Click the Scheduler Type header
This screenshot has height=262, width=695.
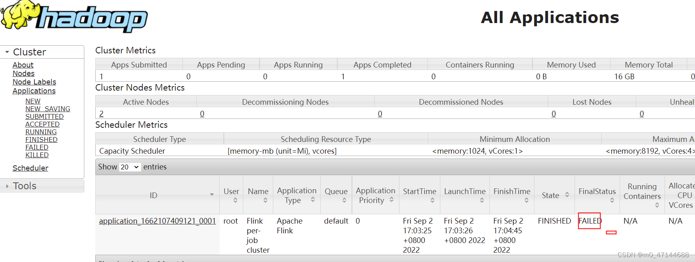point(159,139)
